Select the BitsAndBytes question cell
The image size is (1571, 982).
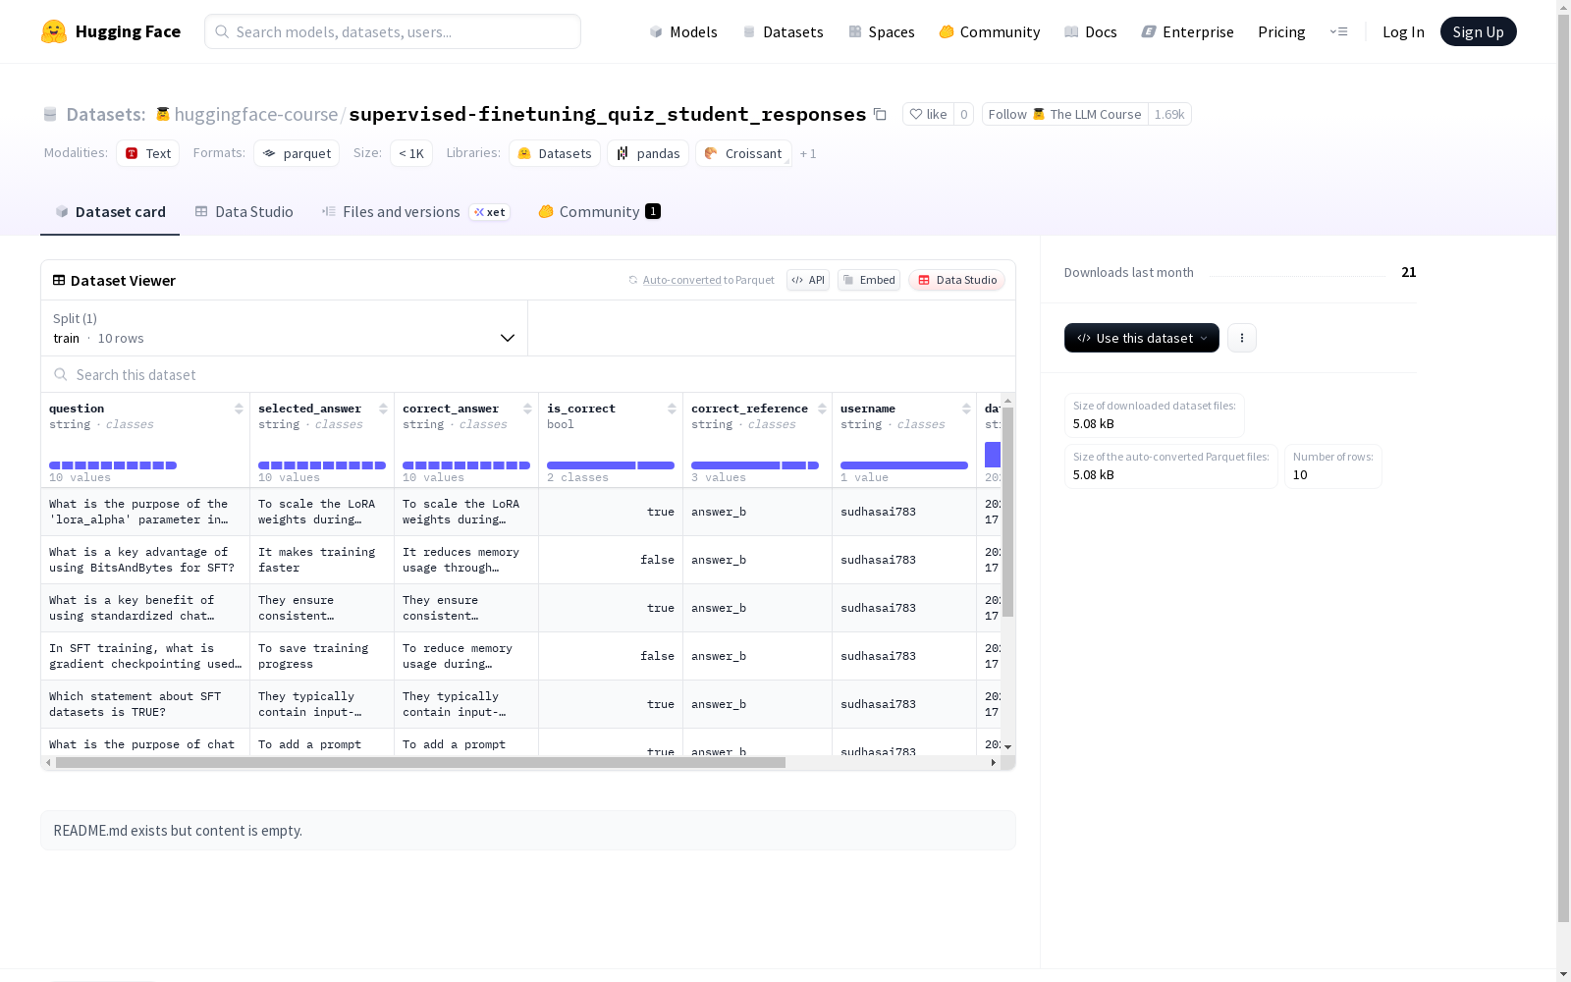coord(145,560)
